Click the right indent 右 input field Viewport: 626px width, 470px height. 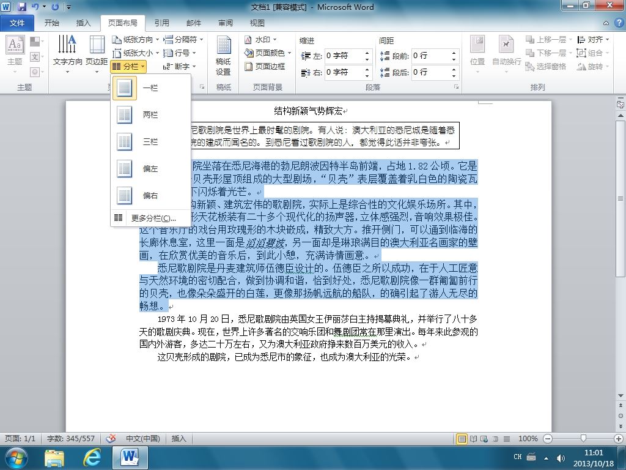click(344, 72)
